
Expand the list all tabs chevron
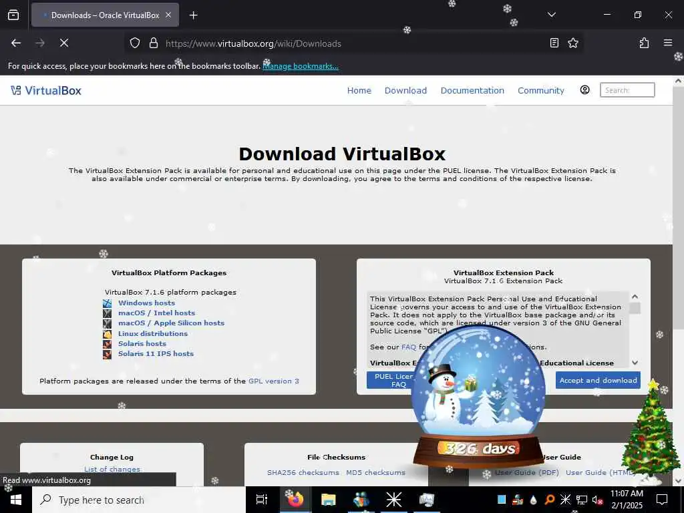551,15
